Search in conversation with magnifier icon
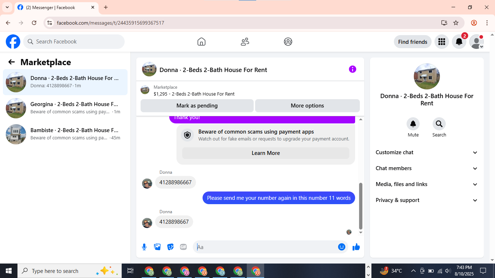Screen dimensions: 495x278 pos(439,124)
